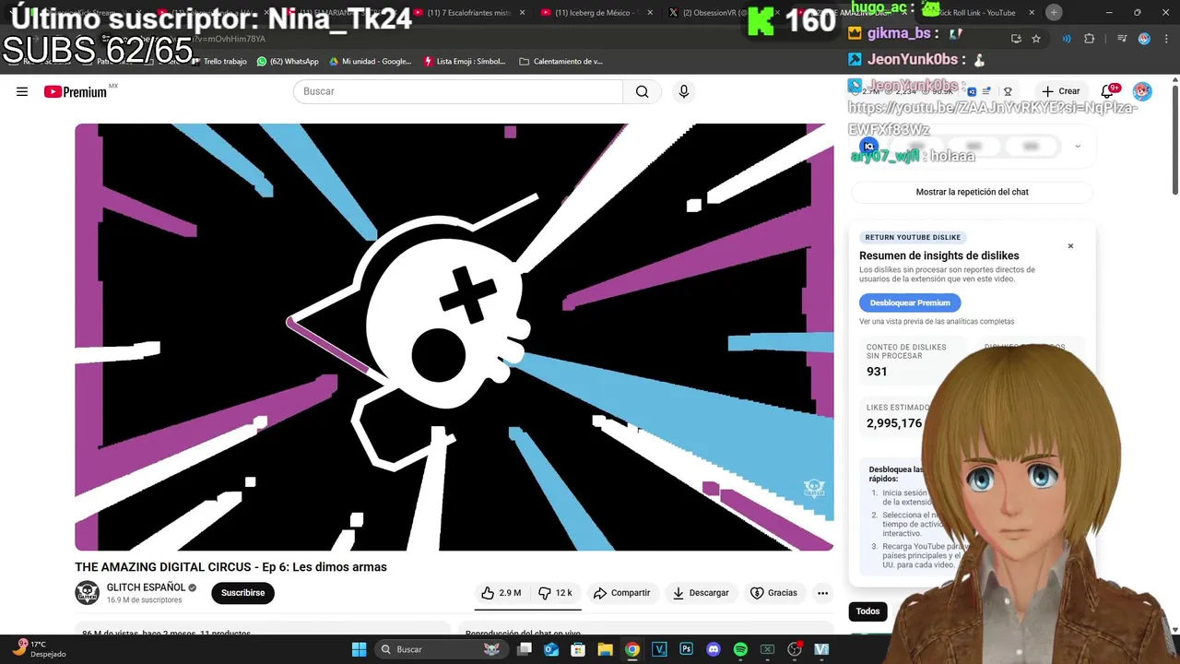Open the Excel-style green X taskbar app
The width and height of the screenshot is (1180, 664).
tap(767, 649)
